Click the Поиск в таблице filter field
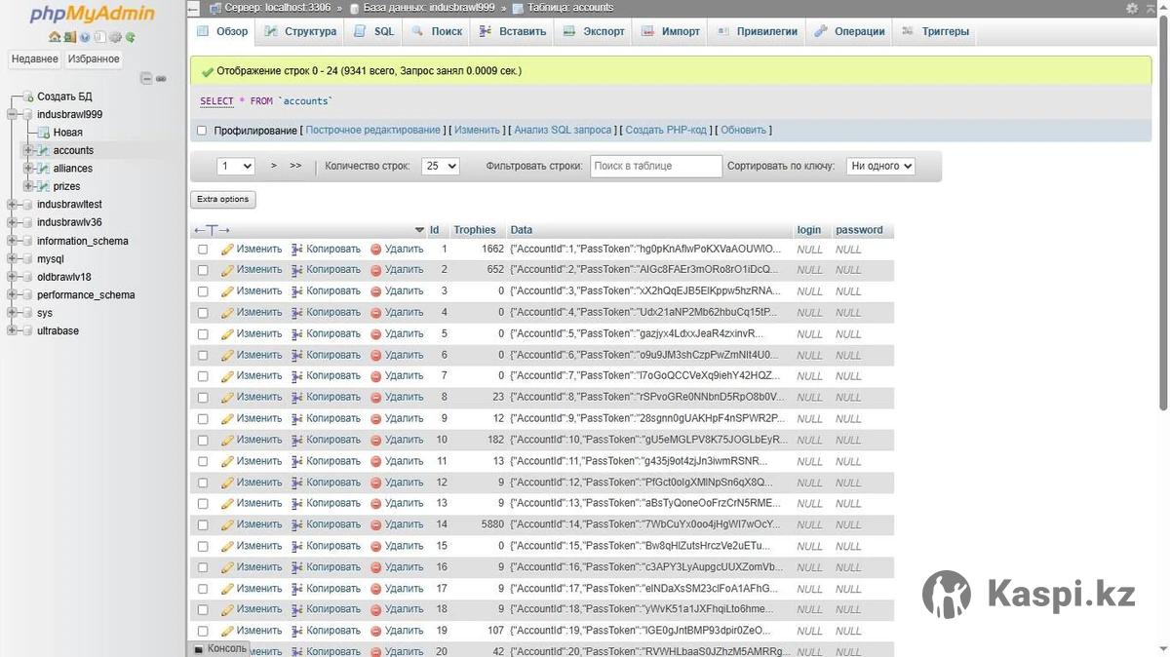 coord(655,167)
